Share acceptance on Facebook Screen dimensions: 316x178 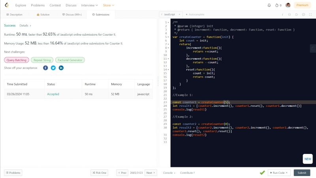45,68
